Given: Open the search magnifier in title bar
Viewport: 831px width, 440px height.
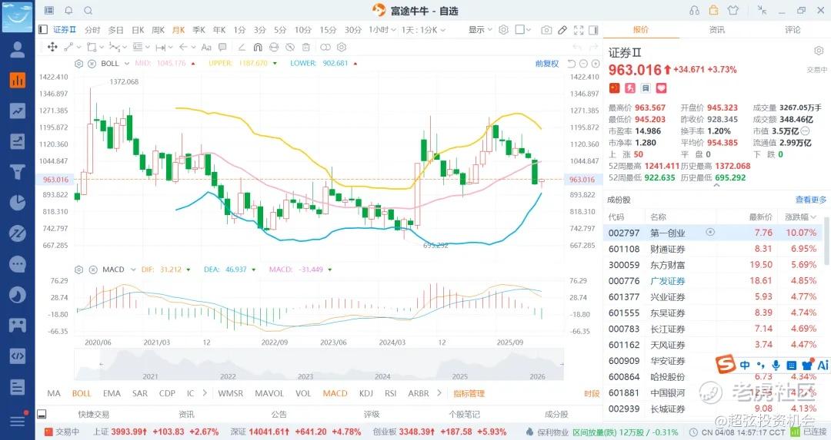Looking at the screenshot, I should [x=88, y=10].
